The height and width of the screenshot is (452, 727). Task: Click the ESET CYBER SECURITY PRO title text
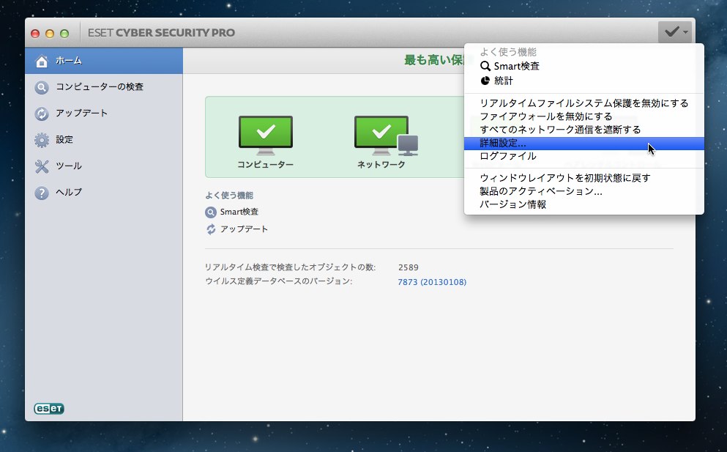click(161, 33)
